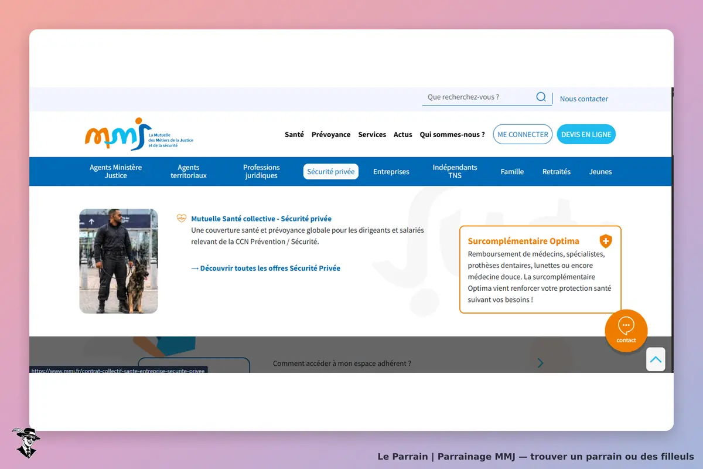The image size is (703, 469).
Task: Select the Famille tab
Action: (512, 172)
